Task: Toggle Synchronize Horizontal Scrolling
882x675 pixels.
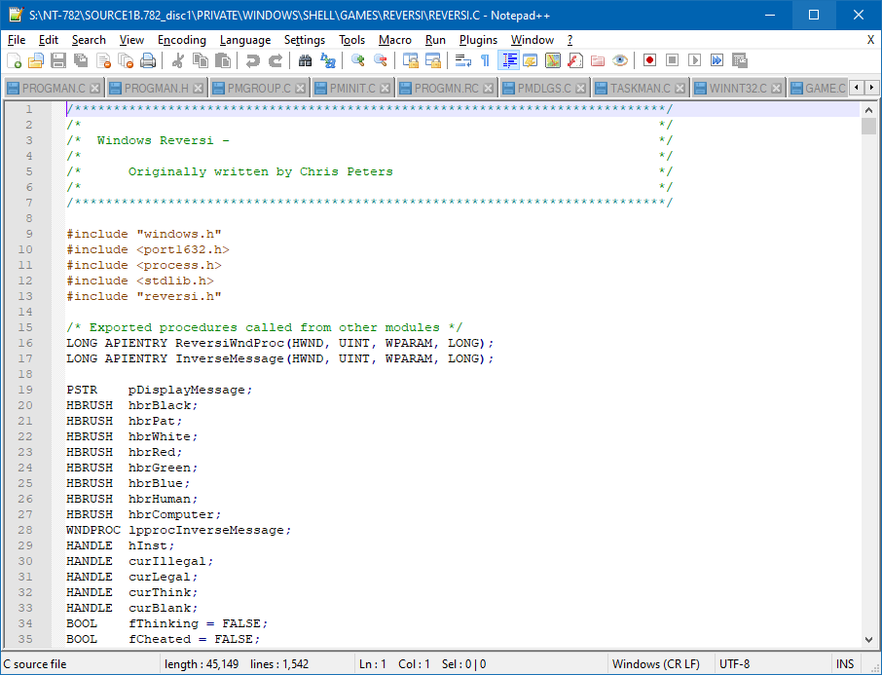Action: pyautogui.click(x=432, y=60)
